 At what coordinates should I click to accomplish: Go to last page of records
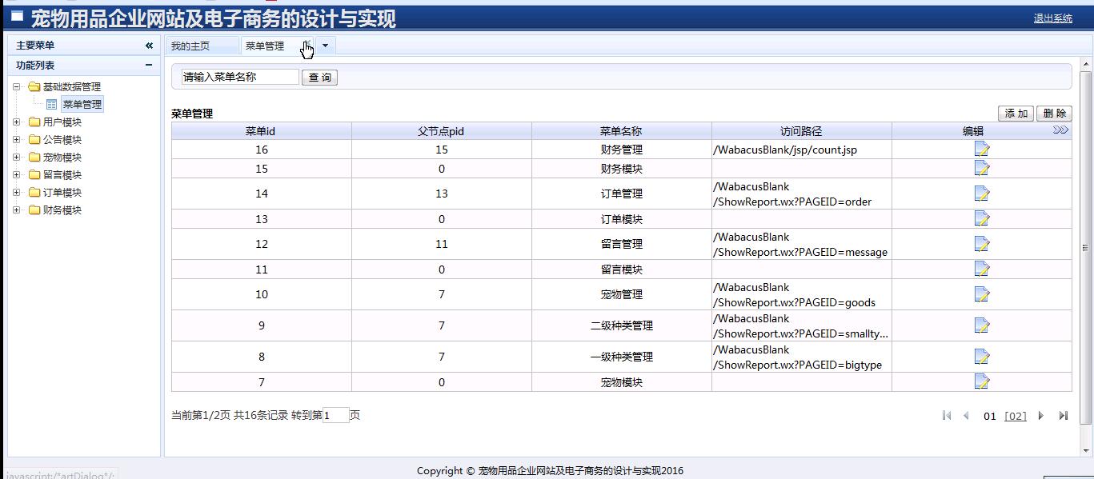[1063, 415]
